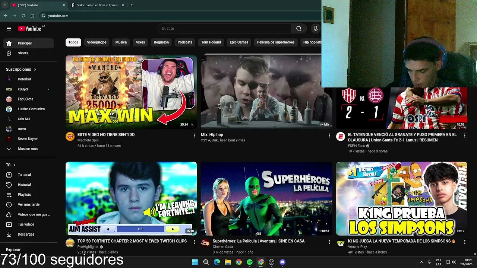
Task: Open the mero subscription channel
Action: [28, 129]
